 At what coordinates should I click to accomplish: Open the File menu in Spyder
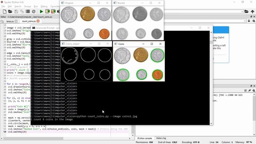coord(3,6)
